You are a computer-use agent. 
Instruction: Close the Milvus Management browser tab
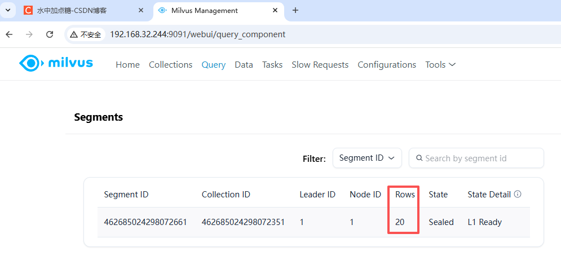click(275, 10)
